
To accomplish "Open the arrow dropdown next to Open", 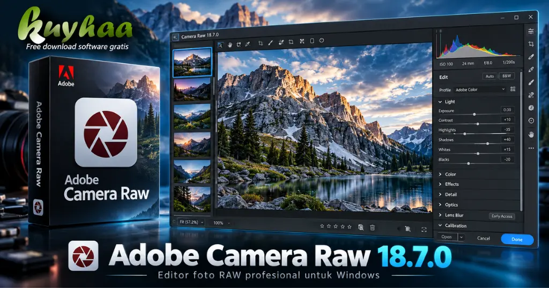I will pos(462,237).
